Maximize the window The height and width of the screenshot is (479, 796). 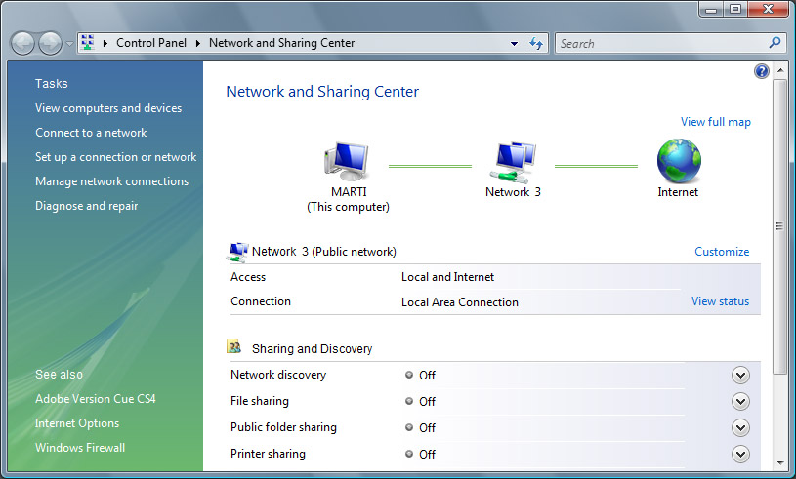[x=735, y=9]
